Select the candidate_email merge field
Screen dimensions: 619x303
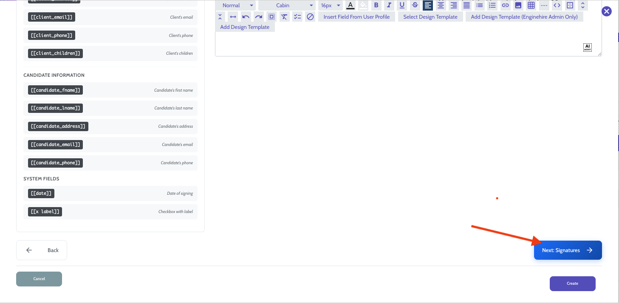[x=55, y=144]
